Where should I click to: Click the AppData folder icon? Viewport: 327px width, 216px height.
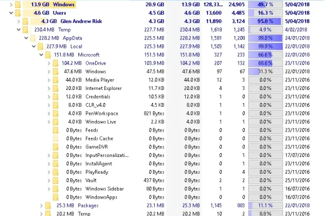click(x=33, y=38)
